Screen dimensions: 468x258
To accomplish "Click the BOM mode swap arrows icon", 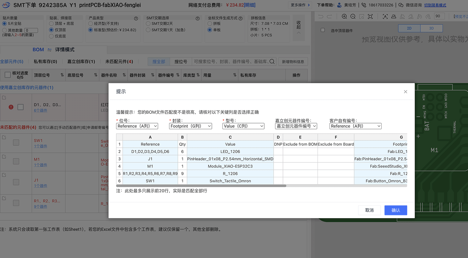I will click(49, 50).
